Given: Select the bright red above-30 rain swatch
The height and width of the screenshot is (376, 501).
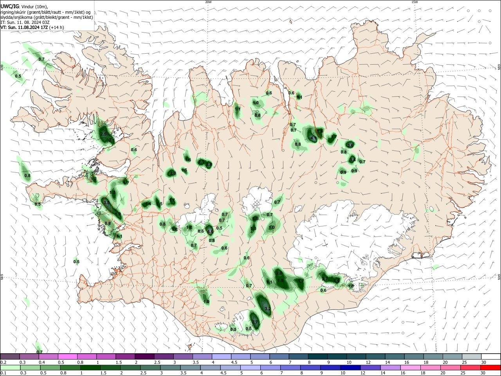Looking at the screenshot, I should pyautogui.click(x=491, y=367).
